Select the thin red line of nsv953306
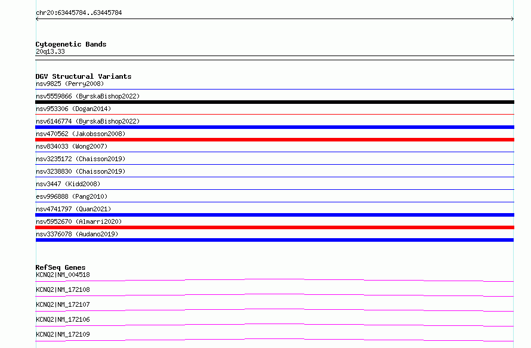The image size is (531, 348). (x=274, y=115)
